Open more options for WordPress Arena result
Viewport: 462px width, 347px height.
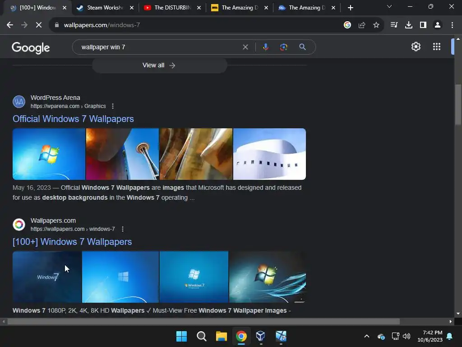click(x=112, y=106)
